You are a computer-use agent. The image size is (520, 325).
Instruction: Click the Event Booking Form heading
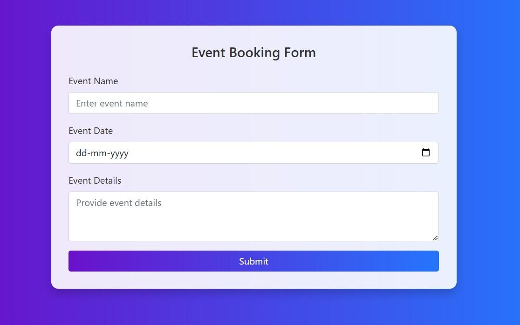253,53
